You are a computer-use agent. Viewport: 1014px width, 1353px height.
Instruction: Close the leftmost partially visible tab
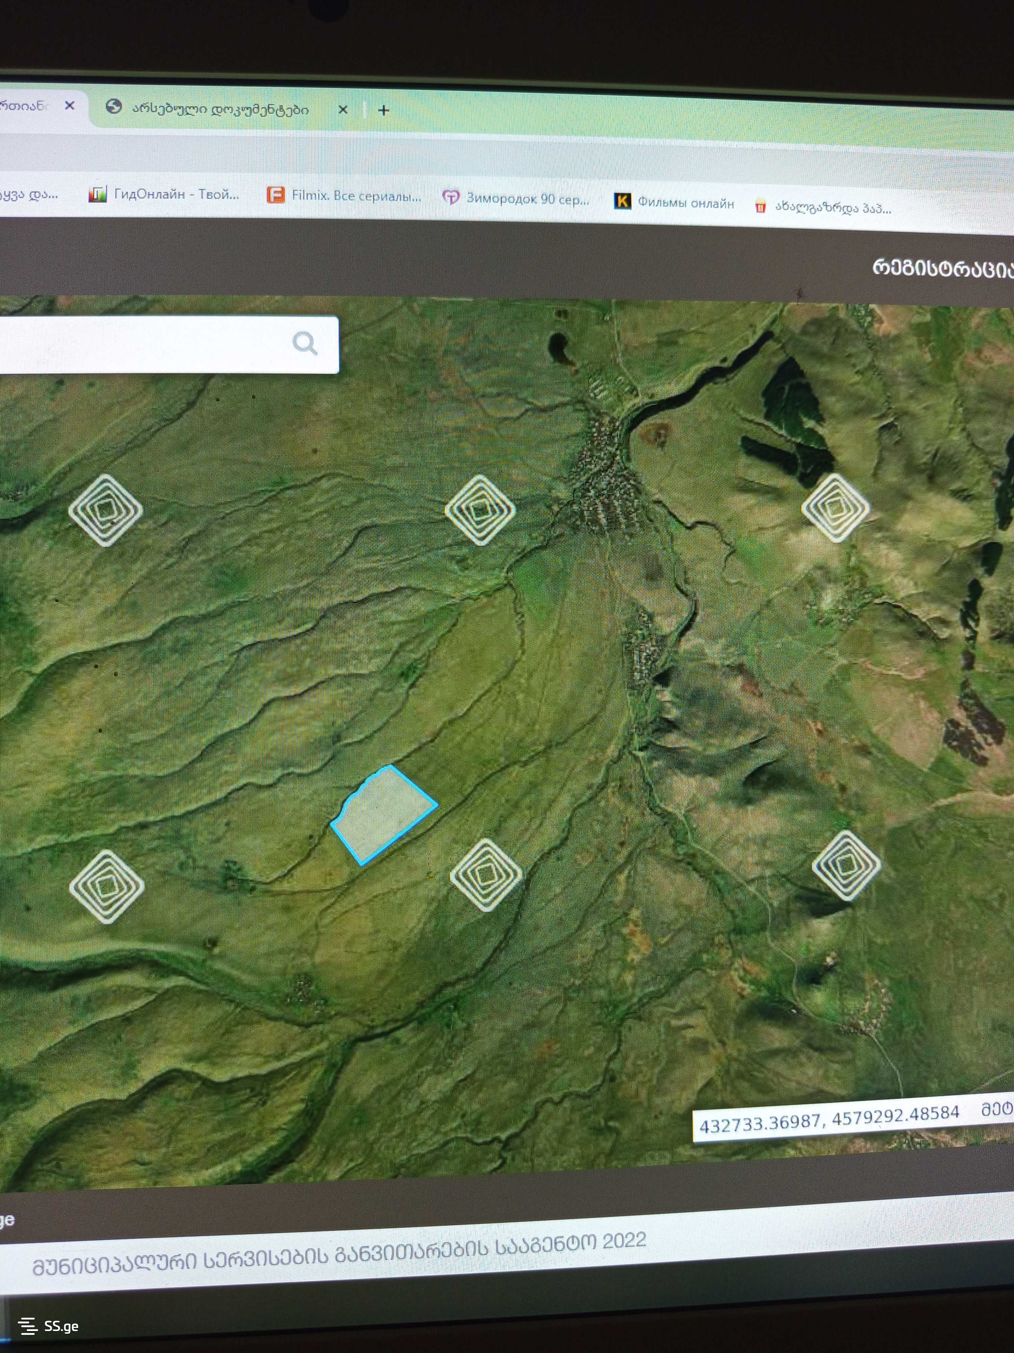coord(70,105)
